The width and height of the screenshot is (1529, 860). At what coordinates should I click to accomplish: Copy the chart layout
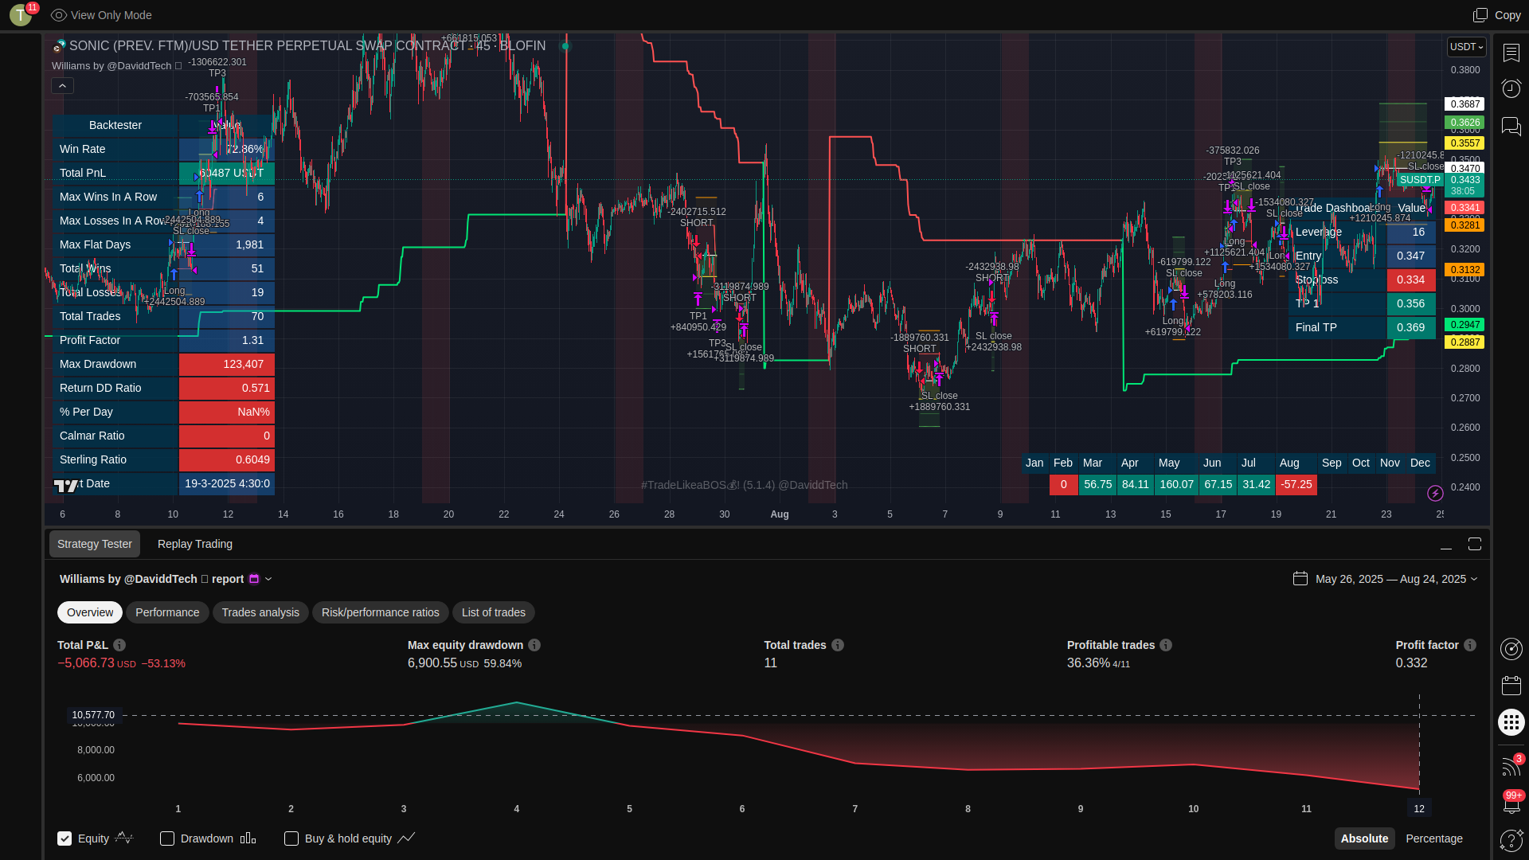pyautogui.click(x=1497, y=15)
